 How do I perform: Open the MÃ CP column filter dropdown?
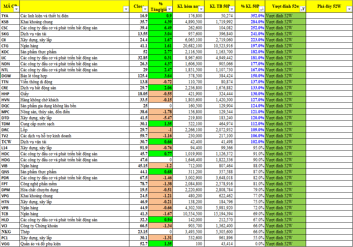tap(16, 10)
